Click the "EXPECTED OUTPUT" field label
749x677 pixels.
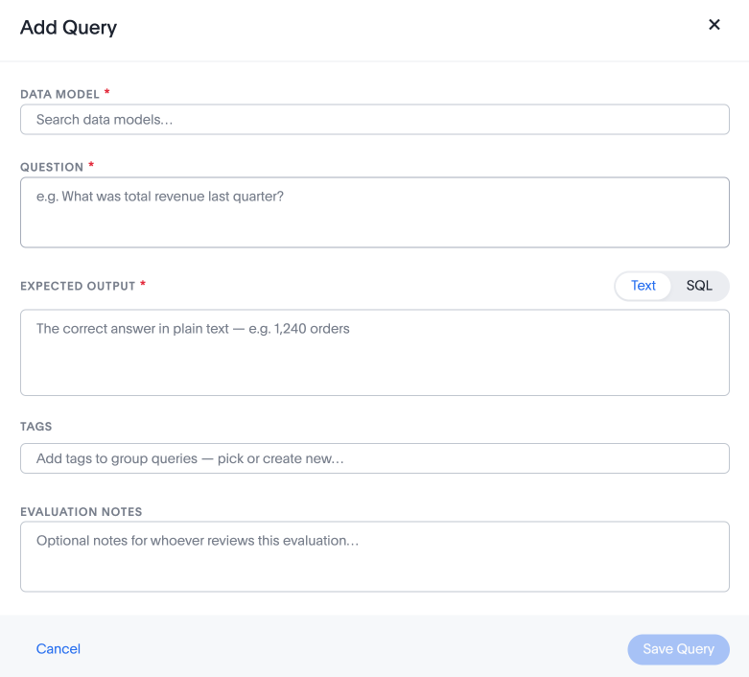pos(78,286)
